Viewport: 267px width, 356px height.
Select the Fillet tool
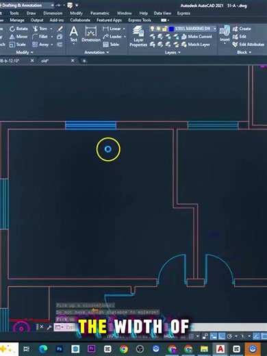(40, 36)
